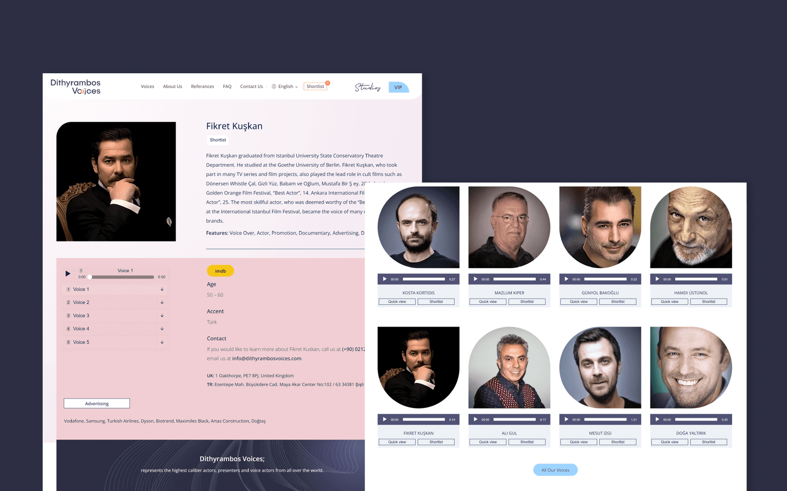Quick view Doğa Yaltırık

[669, 442]
